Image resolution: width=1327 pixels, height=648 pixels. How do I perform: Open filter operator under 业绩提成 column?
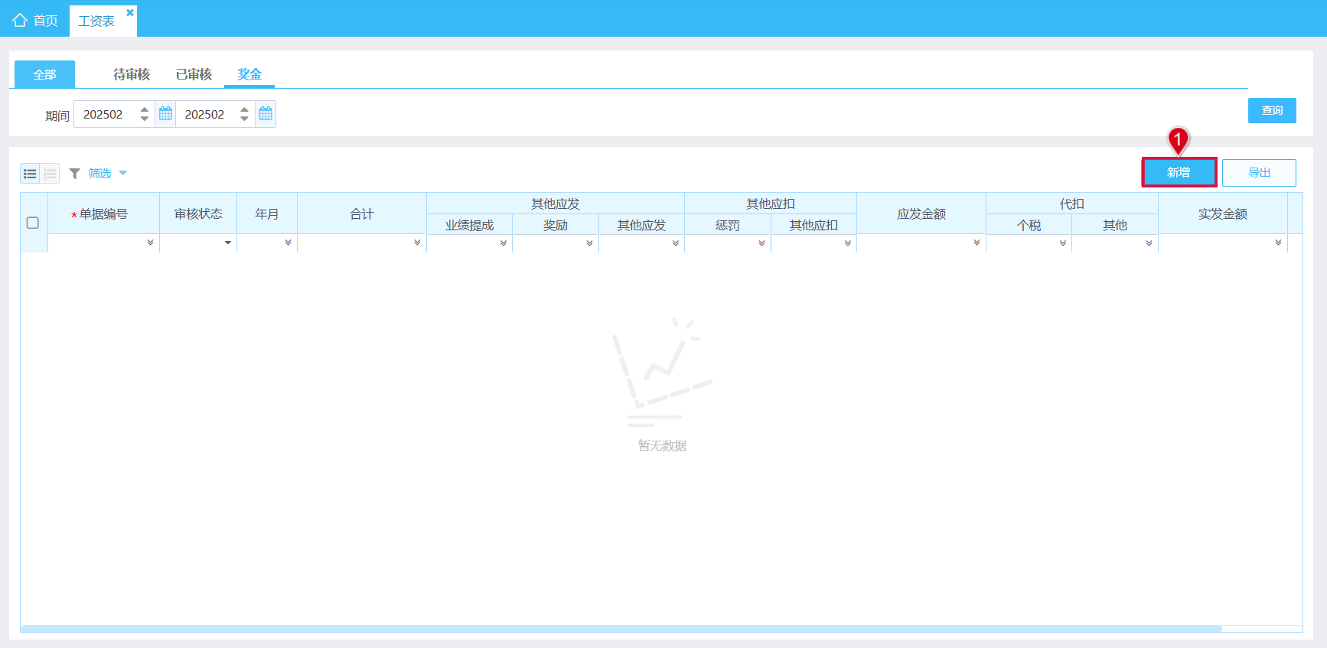coord(504,243)
